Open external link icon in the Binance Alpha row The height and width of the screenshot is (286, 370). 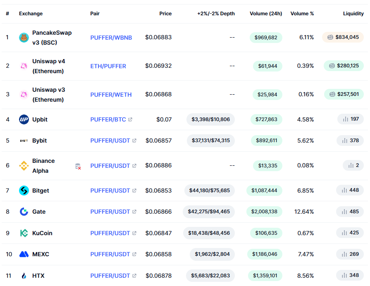pos(134,166)
